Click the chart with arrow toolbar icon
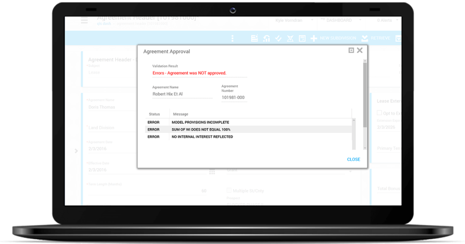 [x=266, y=38]
